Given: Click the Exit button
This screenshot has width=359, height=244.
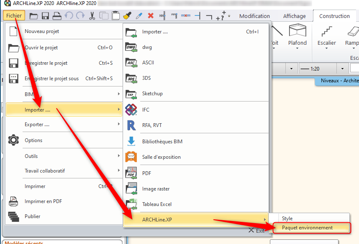Looking at the screenshot, I should coord(256,231).
